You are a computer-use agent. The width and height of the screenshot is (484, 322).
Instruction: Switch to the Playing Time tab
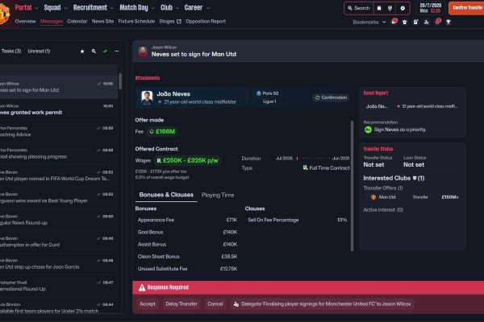(x=218, y=195)
